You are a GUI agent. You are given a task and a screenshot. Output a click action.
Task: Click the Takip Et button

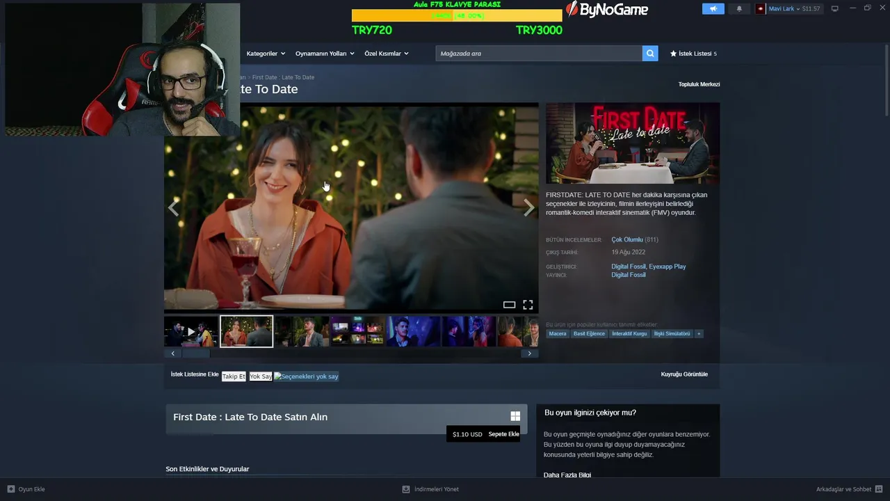point(234,376)
